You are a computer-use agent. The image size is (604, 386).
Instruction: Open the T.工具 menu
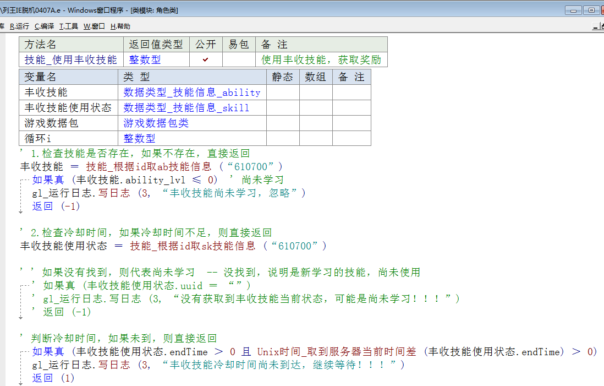click(69, 26)
